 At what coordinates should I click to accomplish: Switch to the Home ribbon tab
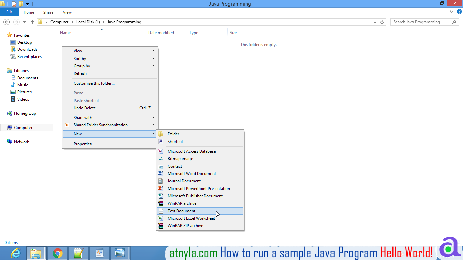[28, 12]
